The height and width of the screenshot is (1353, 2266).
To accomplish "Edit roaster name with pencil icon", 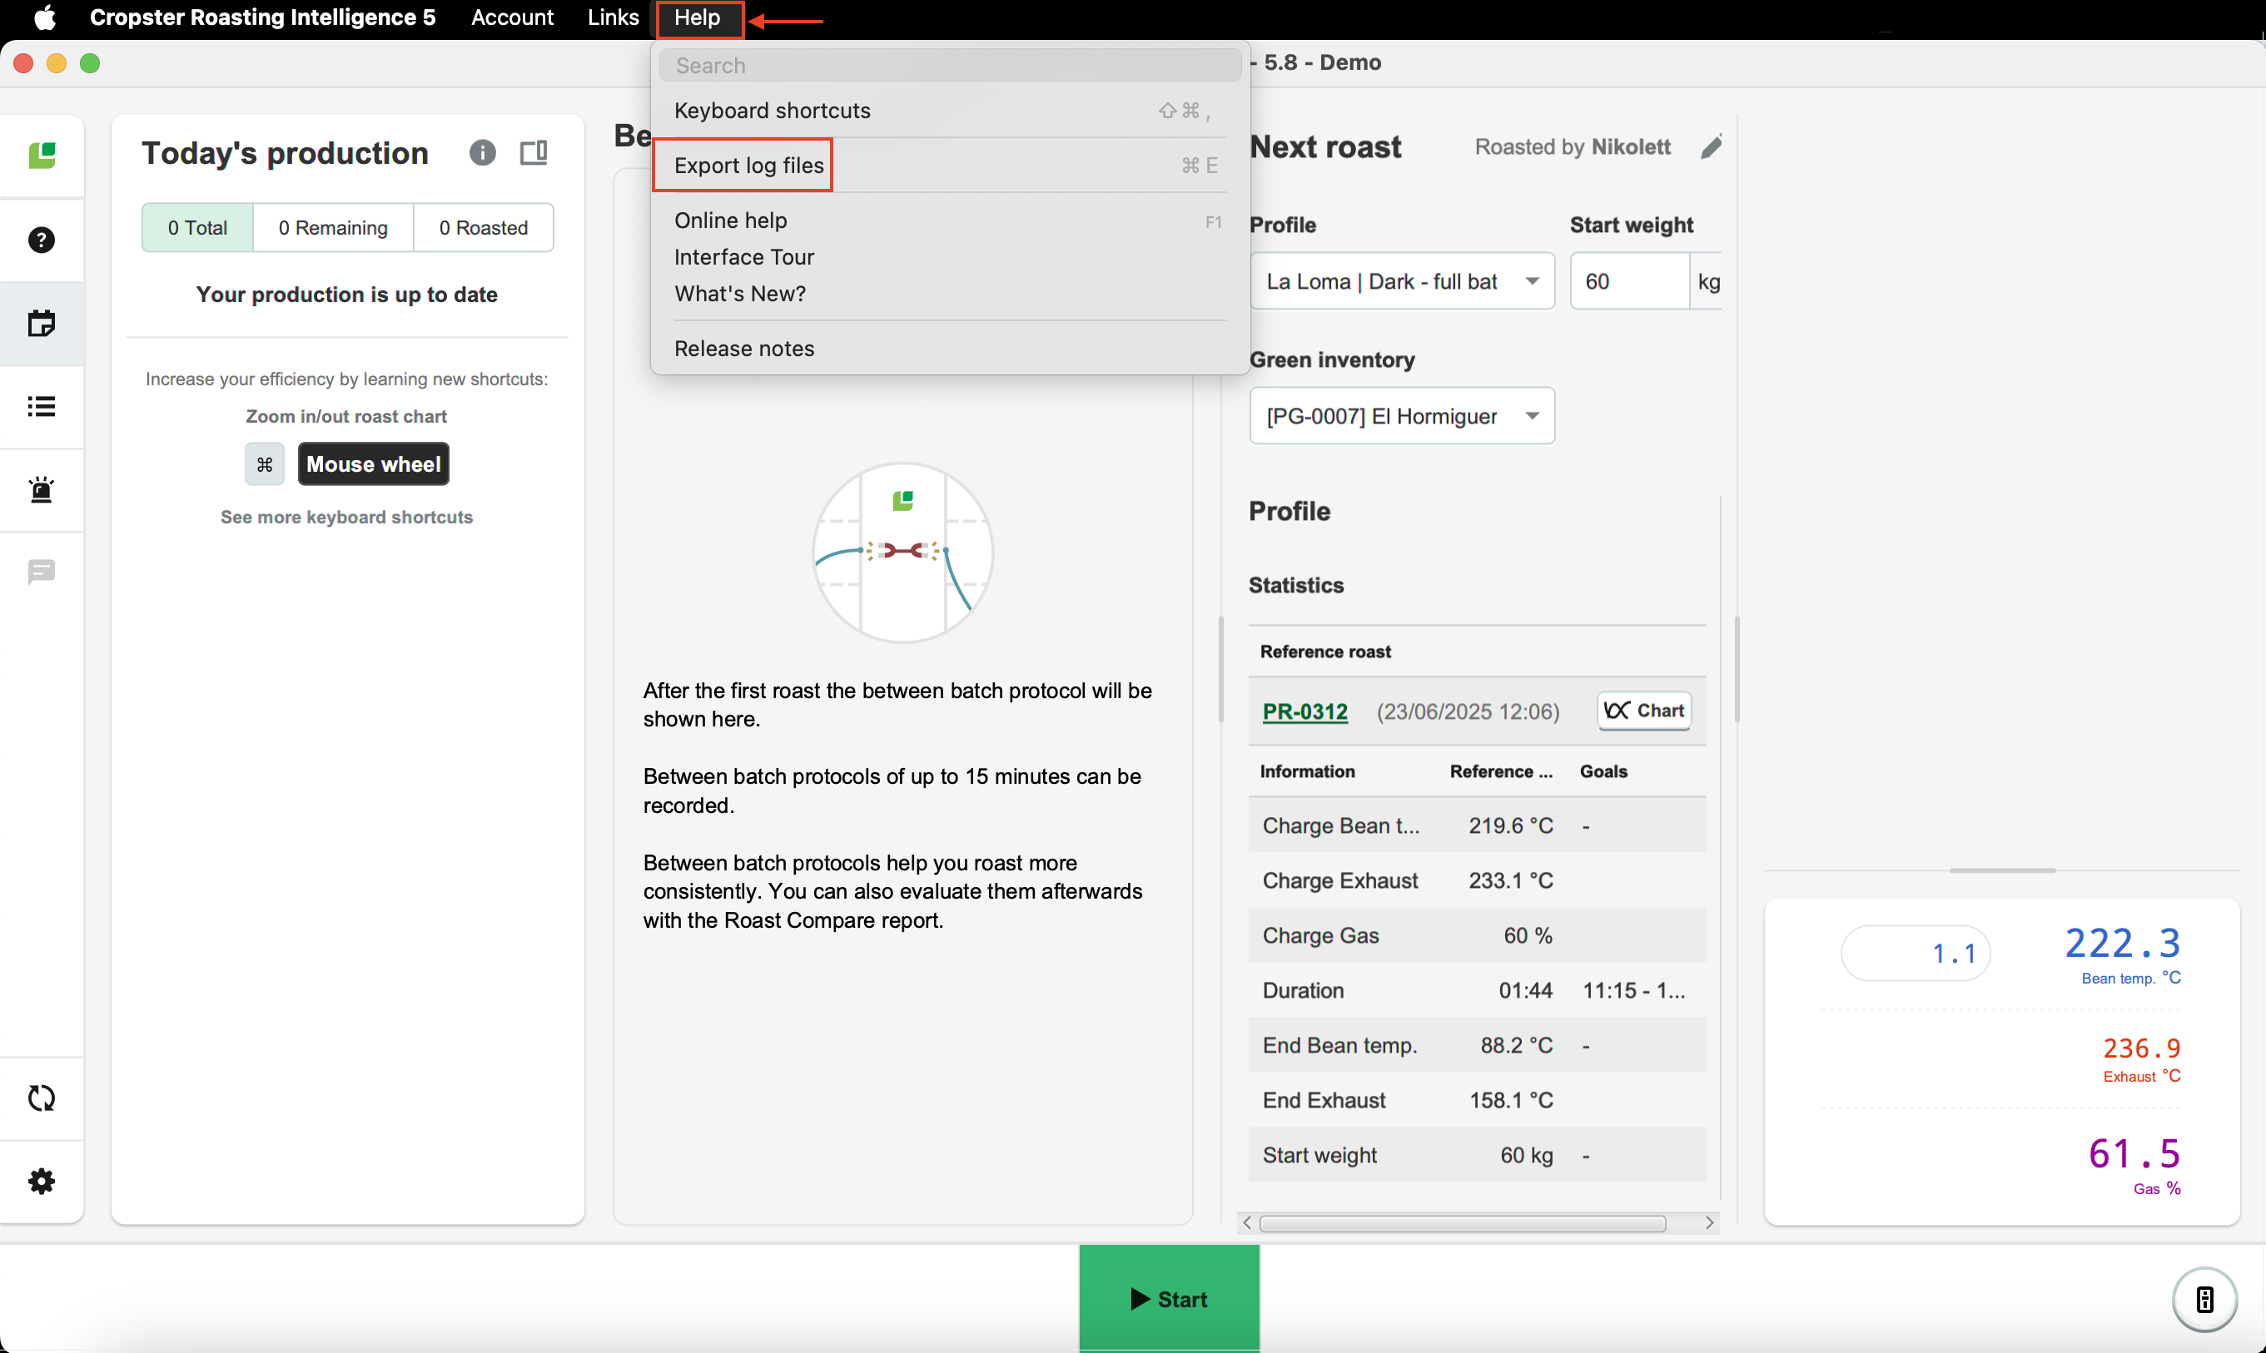I will (x=1711, y=146).
